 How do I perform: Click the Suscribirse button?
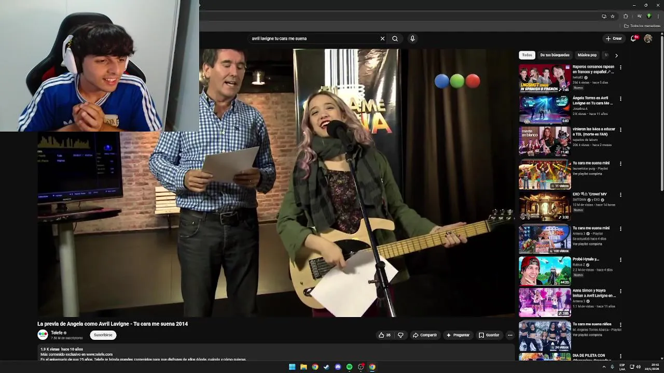coord(103,335)
